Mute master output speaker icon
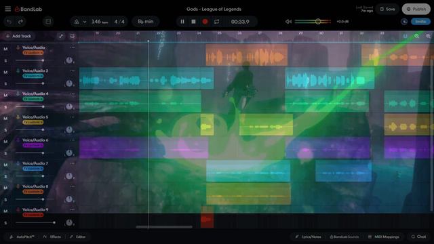The height and width of the screenshot is (244, 434). pos(288,22)
